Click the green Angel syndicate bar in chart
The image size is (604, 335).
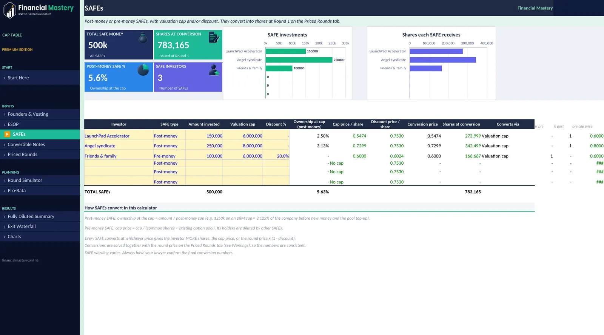tap(299, 60)
